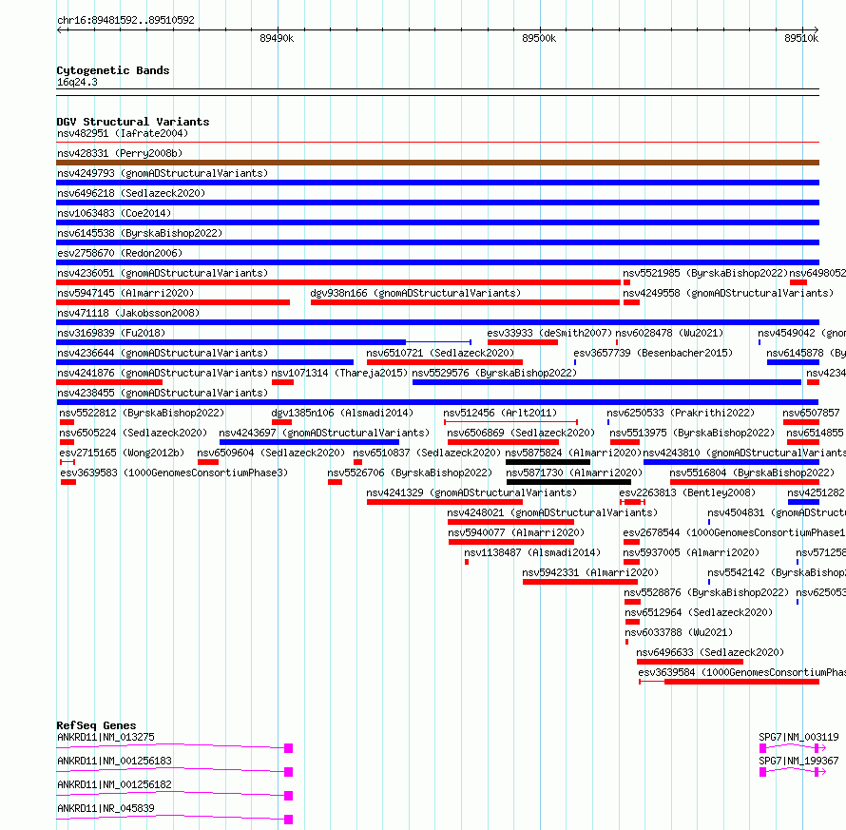Click the 89490k ruler tick label
The height and width of the screenshot is (830, 846).
coord(277,38)
